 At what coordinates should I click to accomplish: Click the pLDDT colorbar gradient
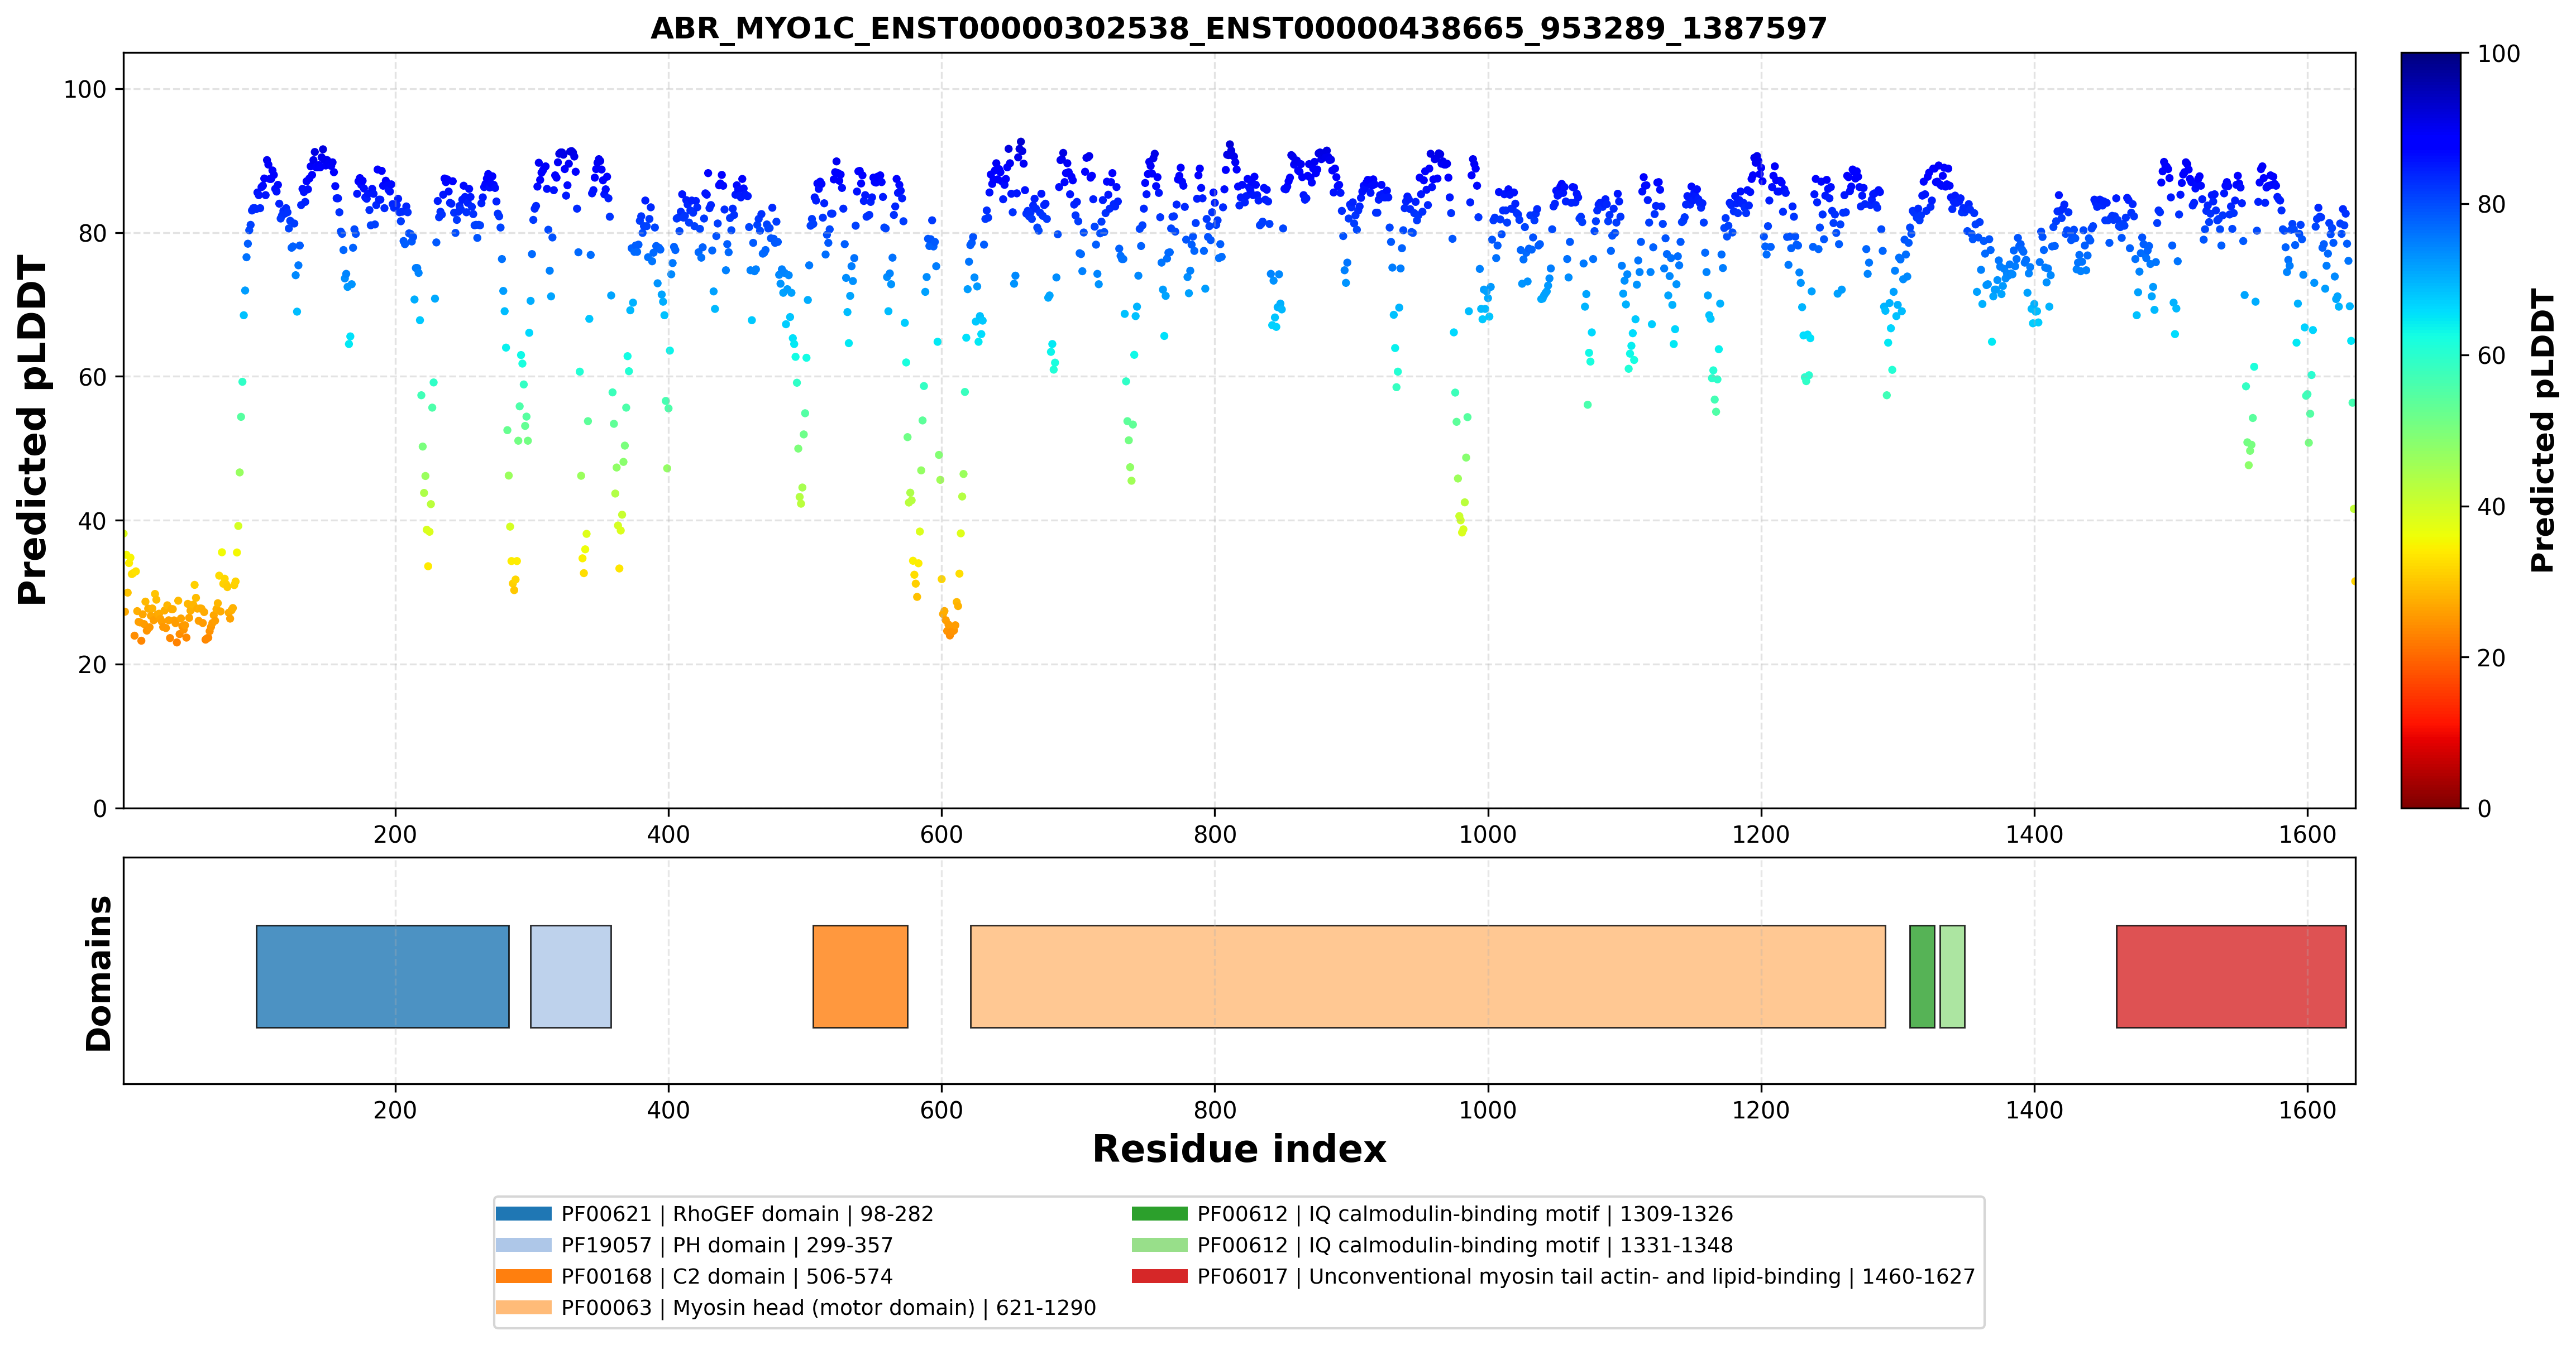tap(2431, 431)
